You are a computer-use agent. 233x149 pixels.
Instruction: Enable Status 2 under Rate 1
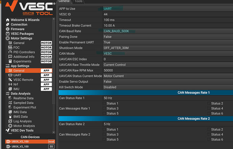[x=209, y=104]
